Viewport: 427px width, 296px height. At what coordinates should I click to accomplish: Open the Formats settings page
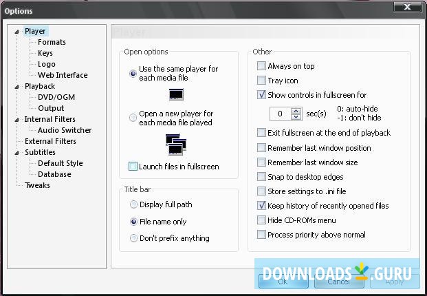tap(52, 42)
